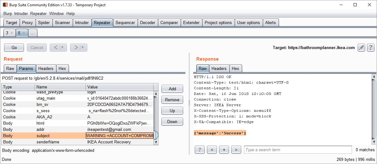377x164 pixels.
Task: Open the history forward dropdown arrow
Action: (83, 47)
